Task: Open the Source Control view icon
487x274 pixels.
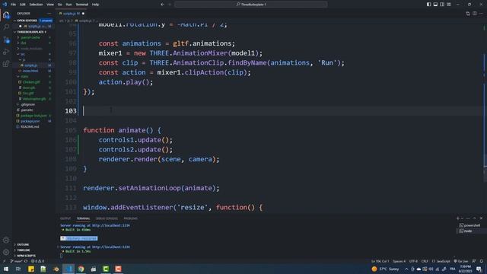Action: click(6, 40)
